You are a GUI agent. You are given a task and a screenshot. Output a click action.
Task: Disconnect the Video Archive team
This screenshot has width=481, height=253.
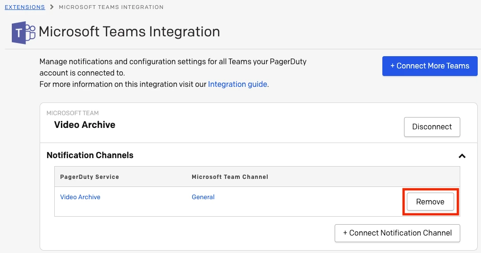click(x=432, y=126)
